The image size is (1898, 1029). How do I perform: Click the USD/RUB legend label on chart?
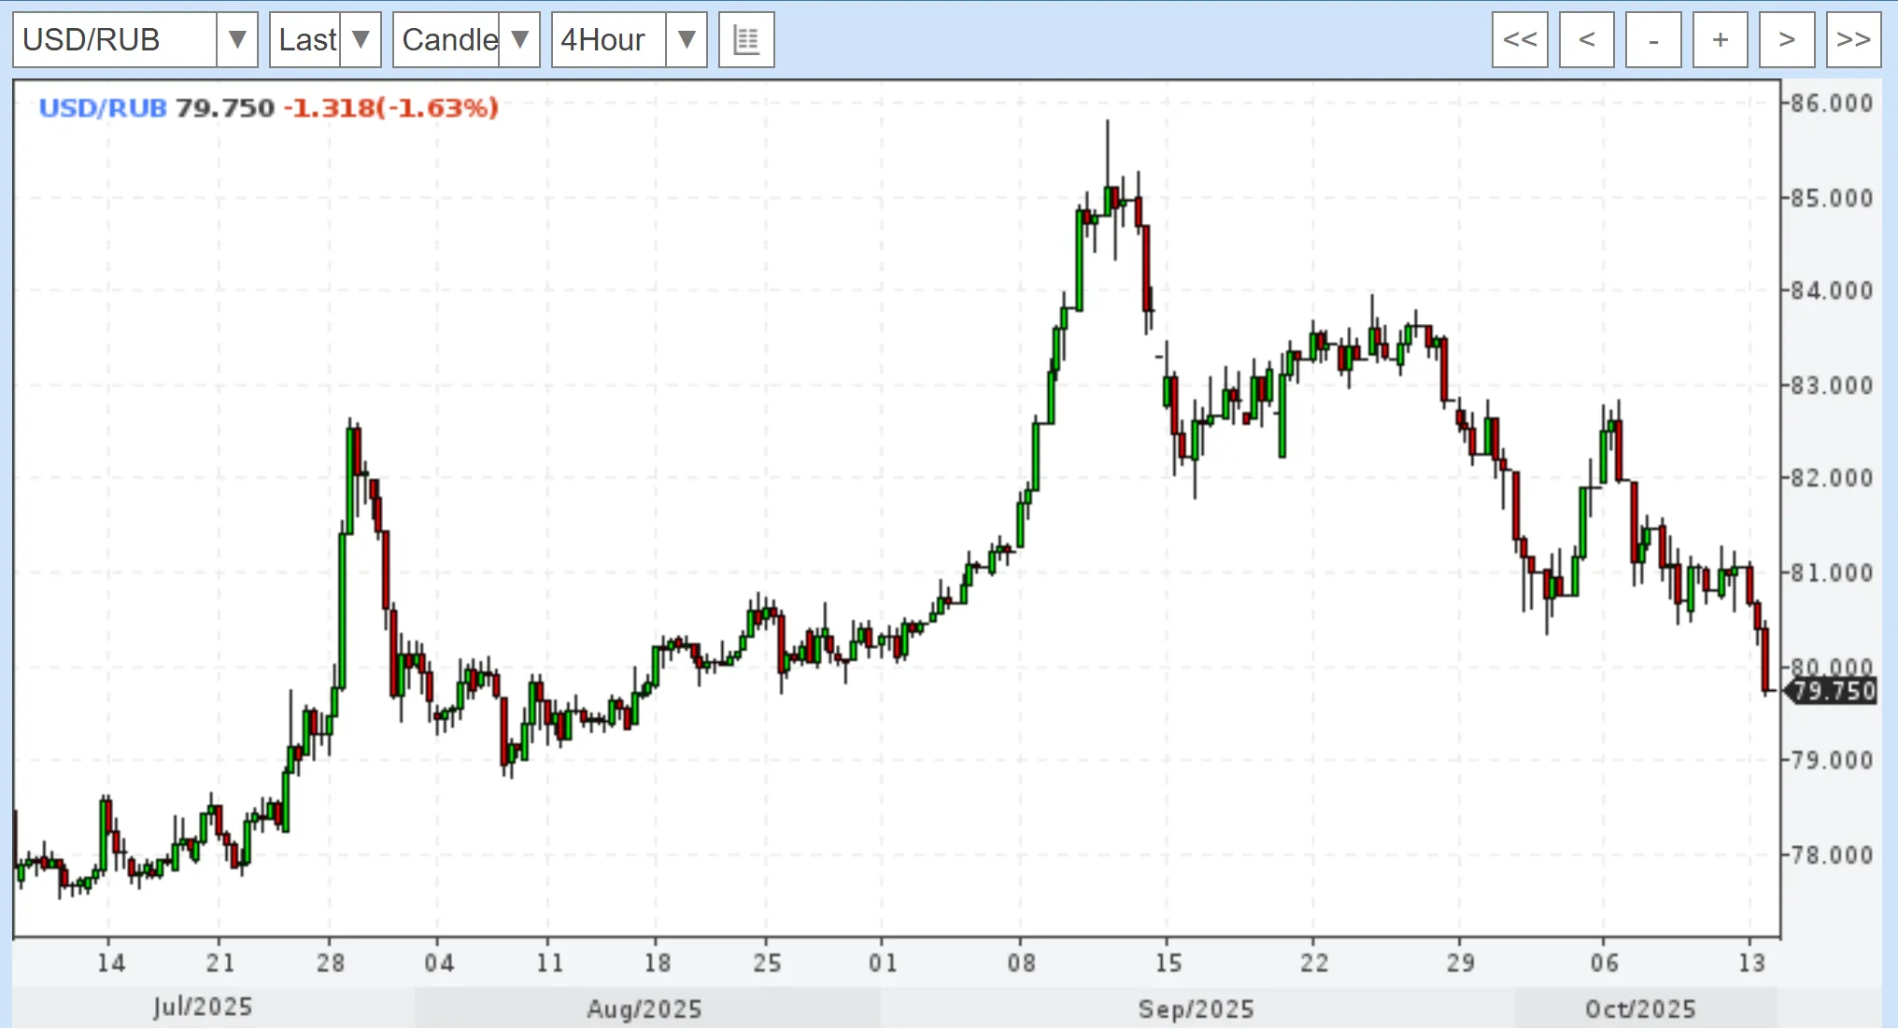click(x=103, y=108)
